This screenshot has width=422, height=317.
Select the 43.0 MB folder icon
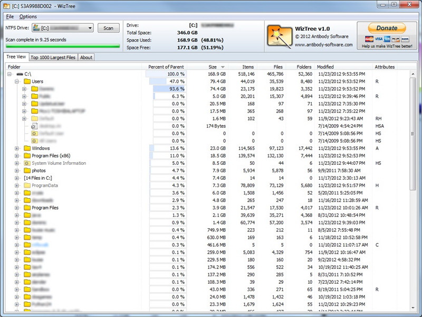click(27, 289)
